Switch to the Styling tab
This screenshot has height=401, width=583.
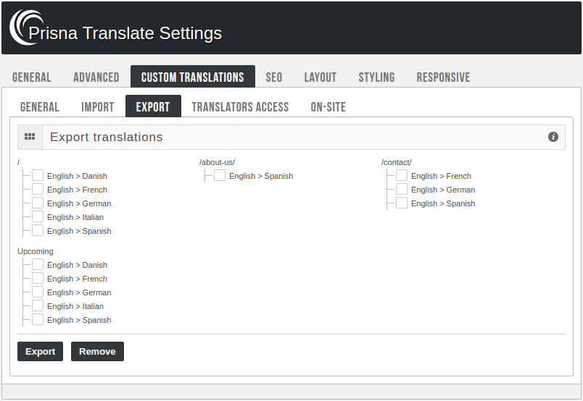tap(376, 77)
